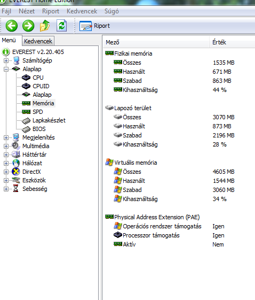Image resolution: width=255 pixels, height=300 pixels.
Task: Select the CPUID tree item label
Action: (x=41, y=86)
